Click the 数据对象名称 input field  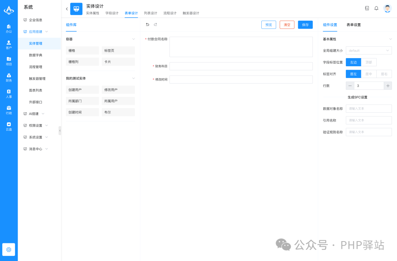click(x=369, y=109)
